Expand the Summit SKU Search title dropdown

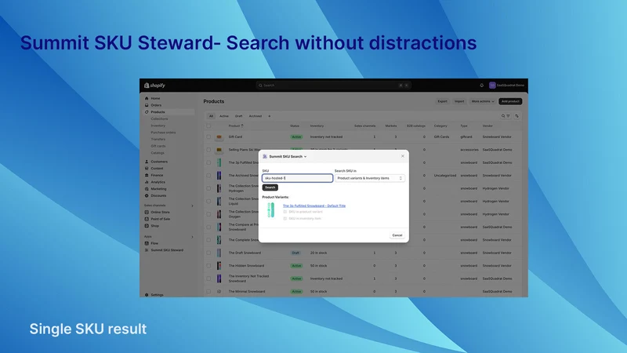click(305, 156)
